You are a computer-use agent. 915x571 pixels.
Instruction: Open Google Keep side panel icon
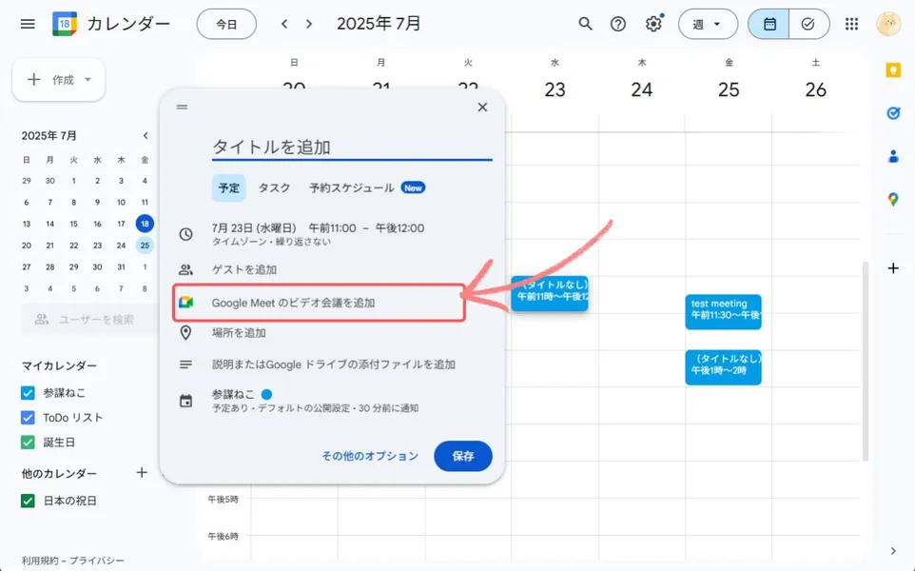point(893,70)
